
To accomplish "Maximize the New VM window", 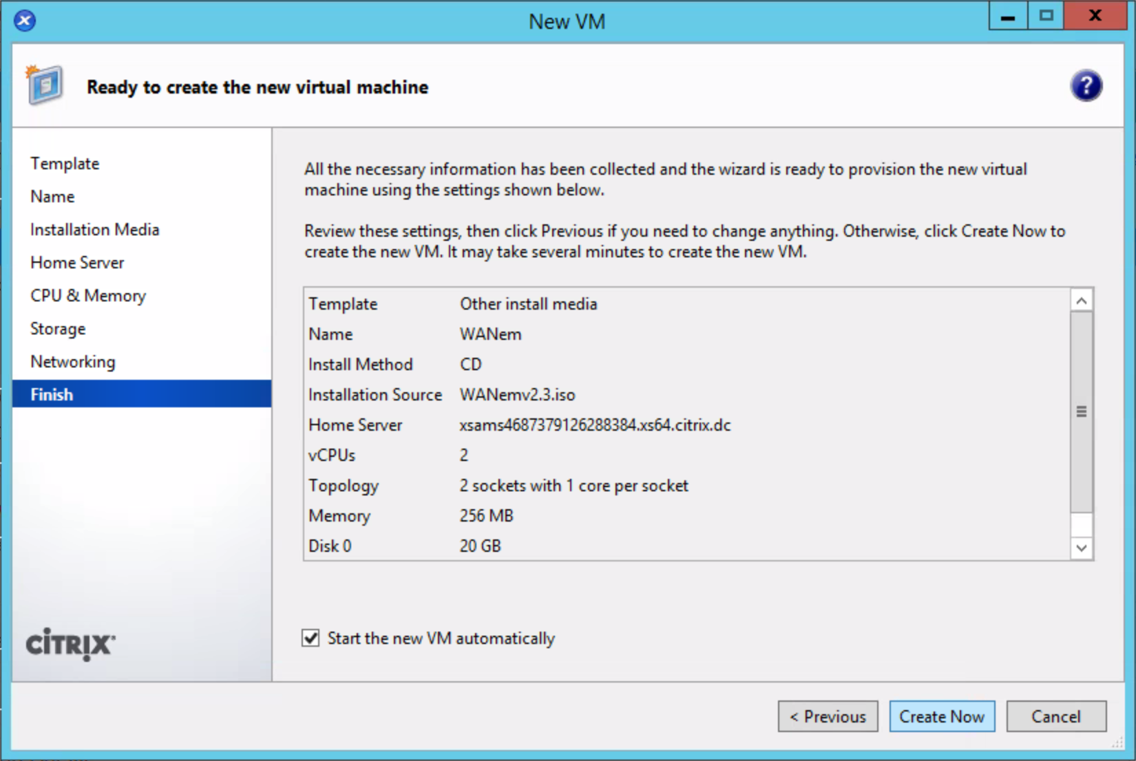I will [1046, 17].
